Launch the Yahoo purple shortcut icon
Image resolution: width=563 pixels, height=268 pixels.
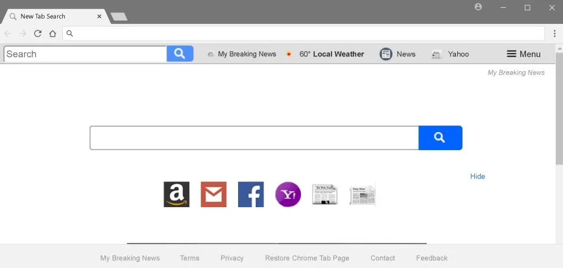click(288, 194)
